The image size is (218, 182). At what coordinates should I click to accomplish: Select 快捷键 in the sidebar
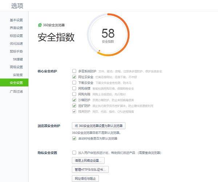click(x=18, y=59)
